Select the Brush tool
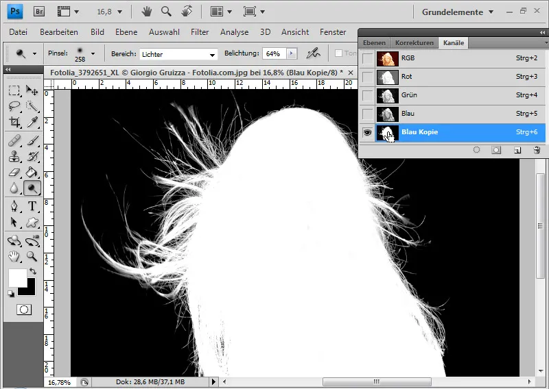 (32, 140)
